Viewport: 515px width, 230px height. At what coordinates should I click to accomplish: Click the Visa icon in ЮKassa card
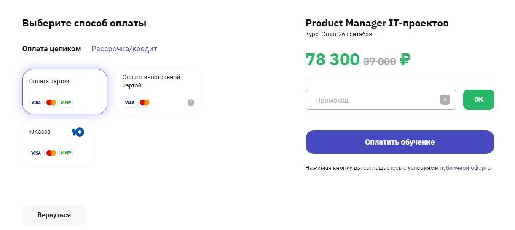tap(36, 153)
